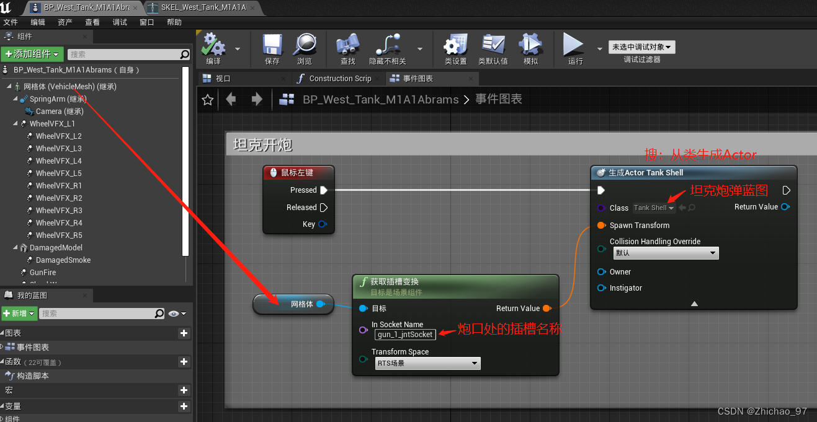
Task: Collapse the WheelVFX_L1 tree node arrow
Action: [16, 123]
